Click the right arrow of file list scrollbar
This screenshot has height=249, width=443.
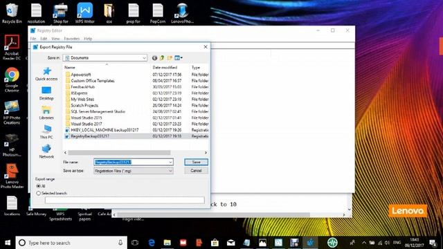tap(206, 152)
